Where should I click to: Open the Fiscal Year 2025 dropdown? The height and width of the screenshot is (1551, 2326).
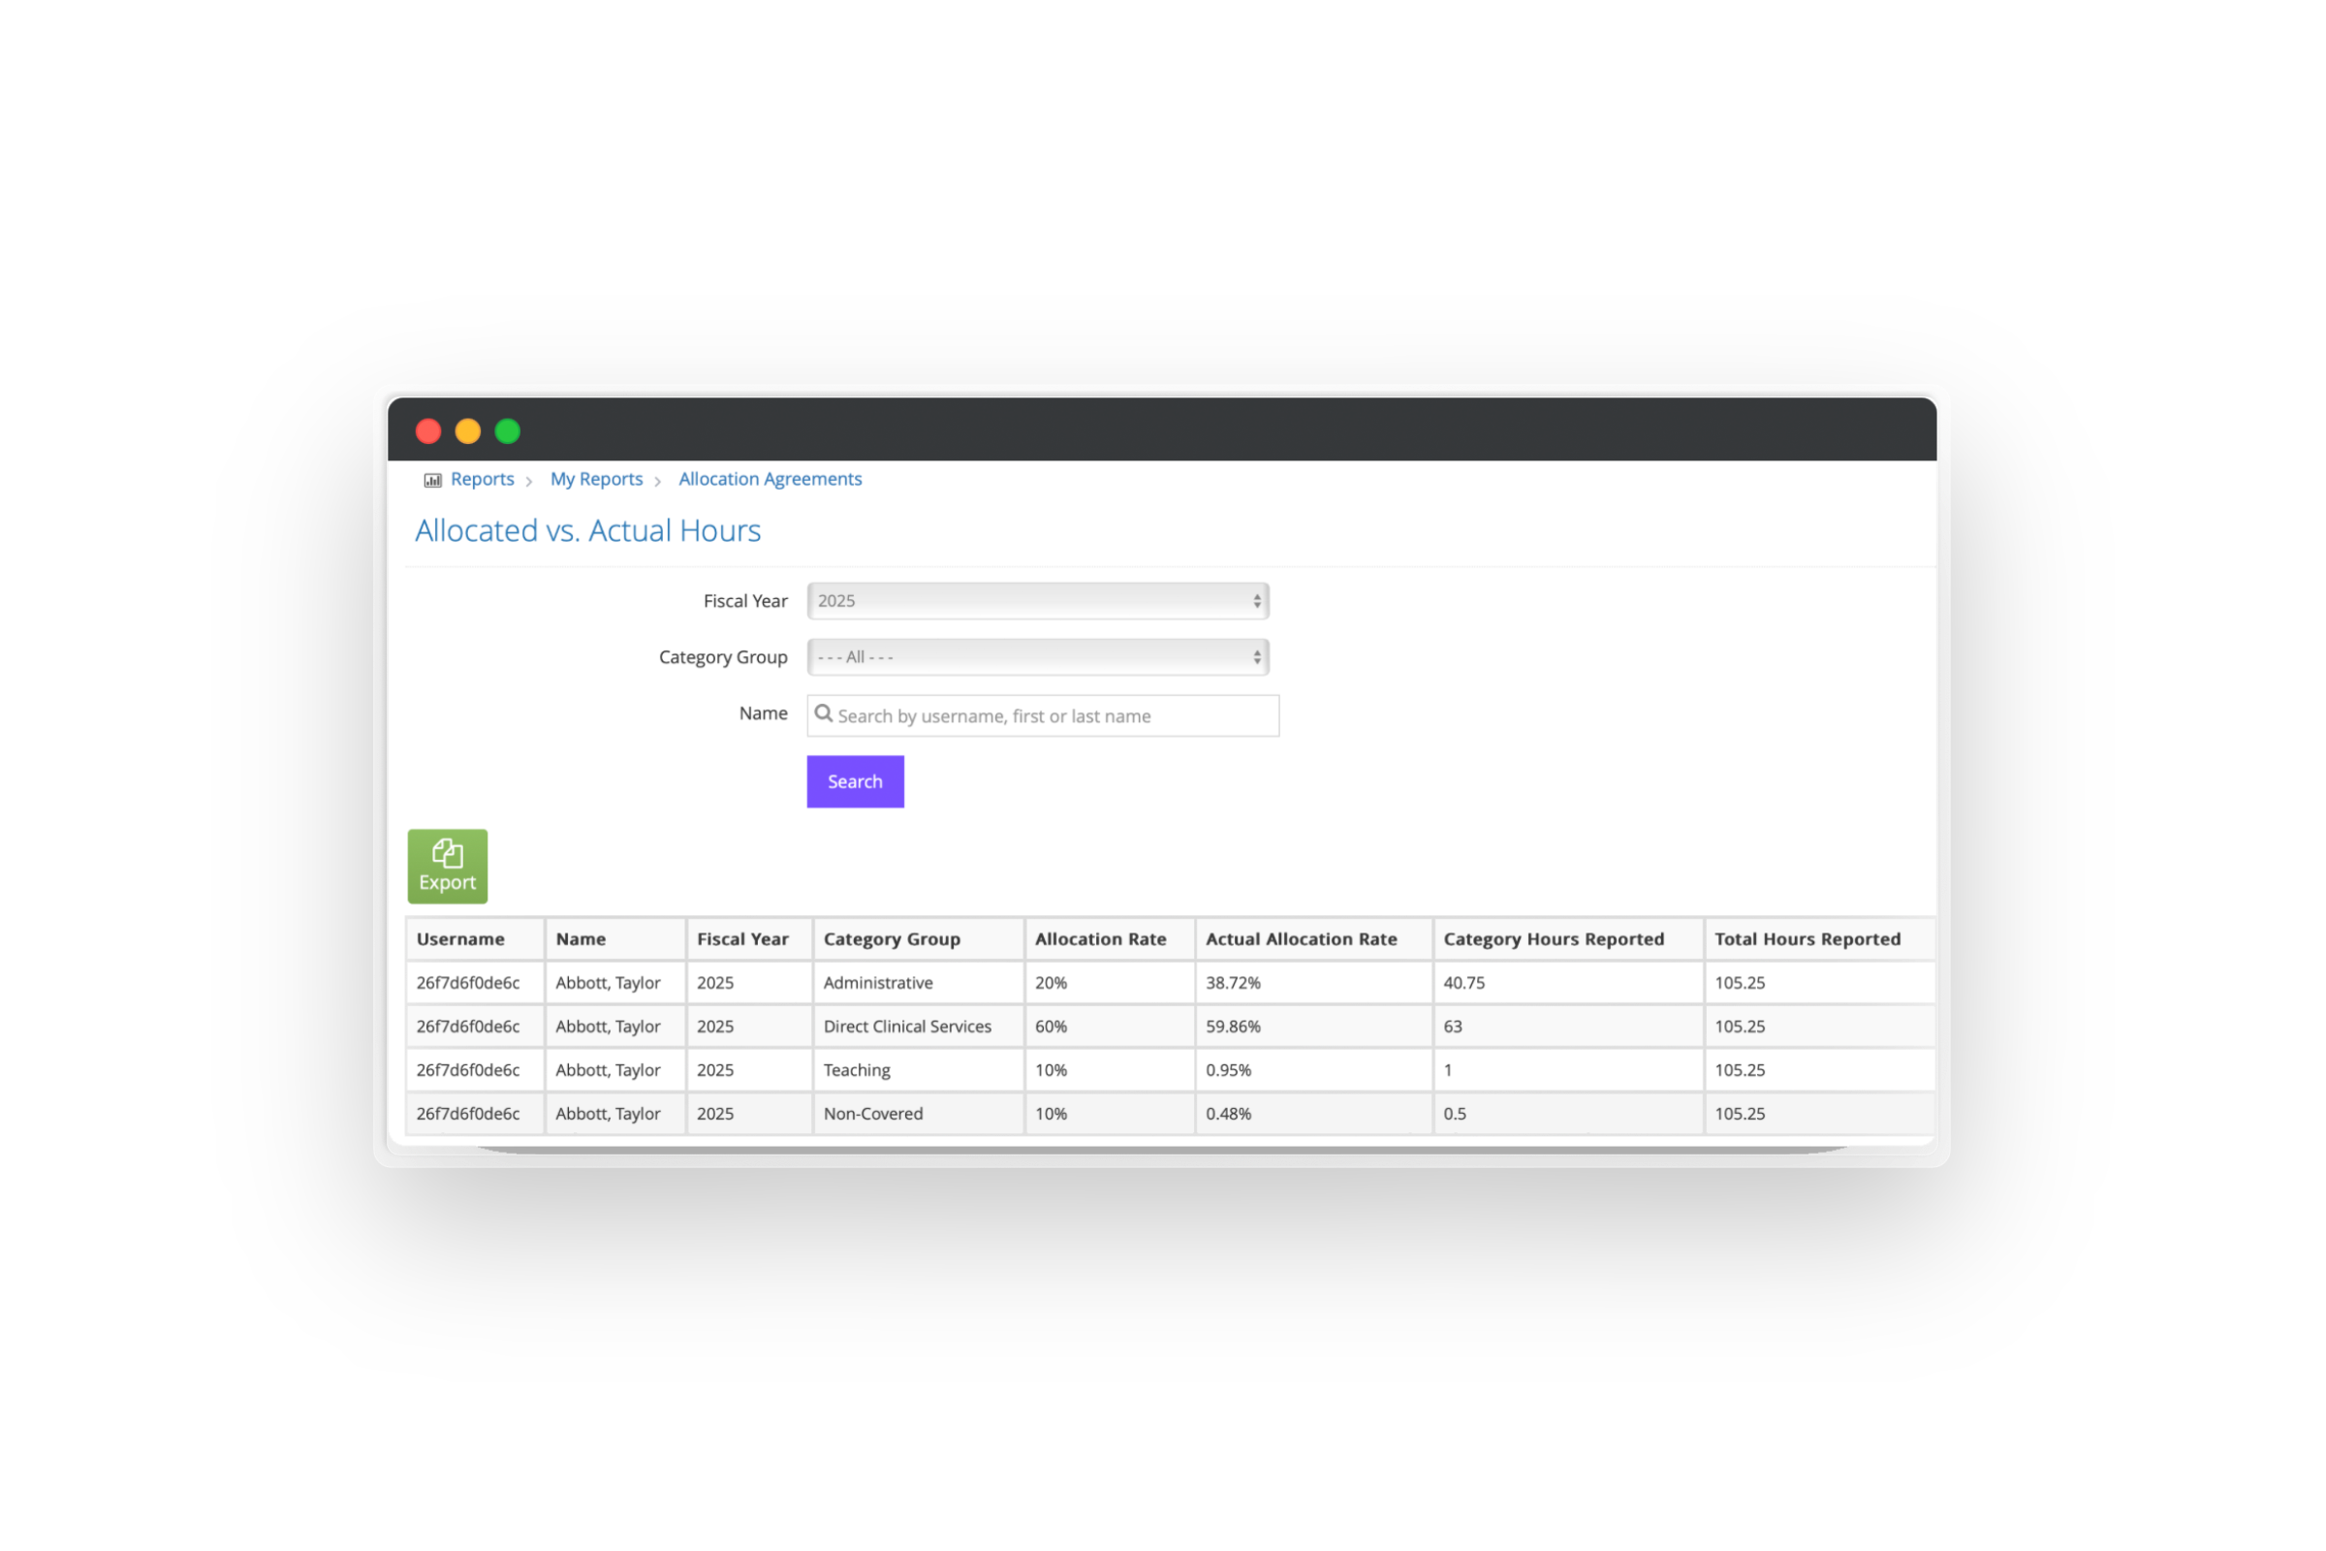point(1037,600)
